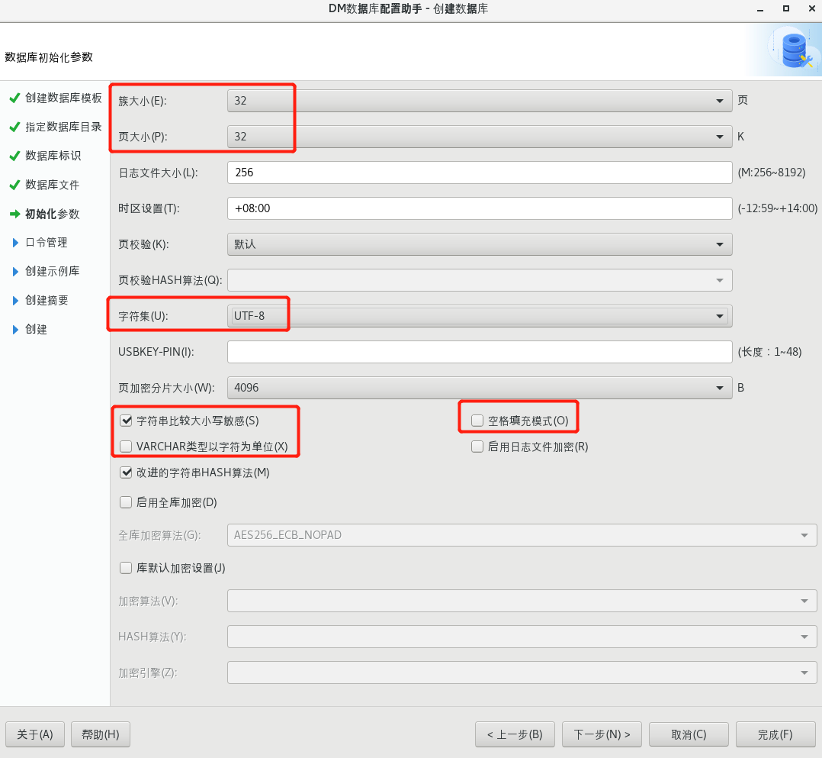The height and width of the screenshot is (758, 822).
Task: Enable the 空格填充模式 checkbox
Action: (477, 421)
